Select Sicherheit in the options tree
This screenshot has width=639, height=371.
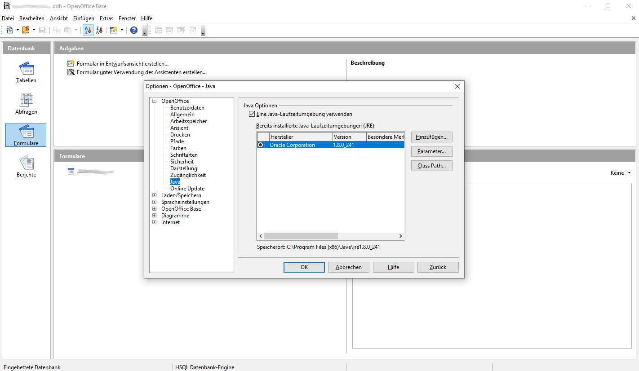click(182, 162)
